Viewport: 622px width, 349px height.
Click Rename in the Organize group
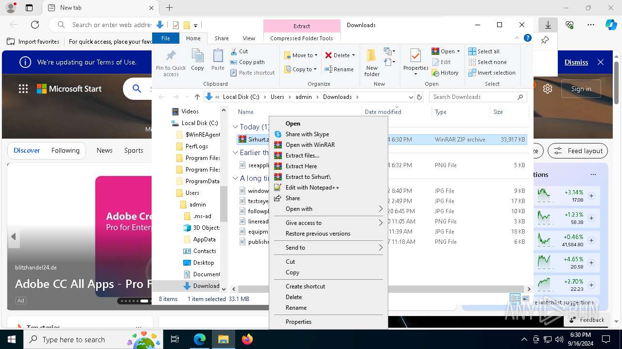[x=339, y=69]
